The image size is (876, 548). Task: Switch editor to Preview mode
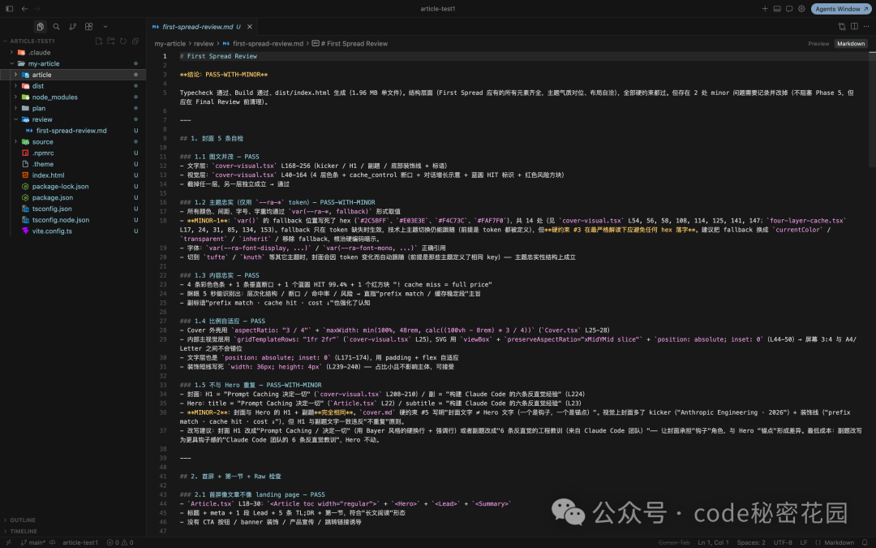(818, 44)
